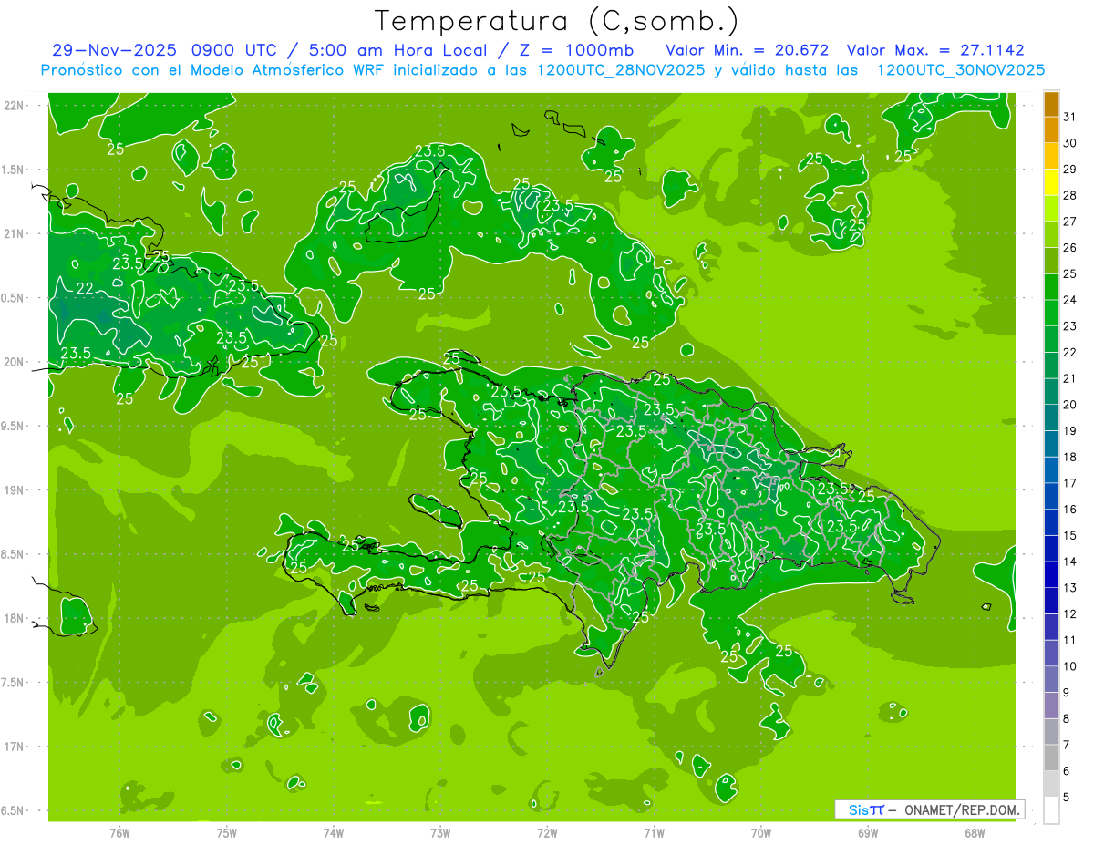Click the lone "22" contour label over Cuba
Viewport: 1094px width, 845px height.
click(x=86, y=289)
